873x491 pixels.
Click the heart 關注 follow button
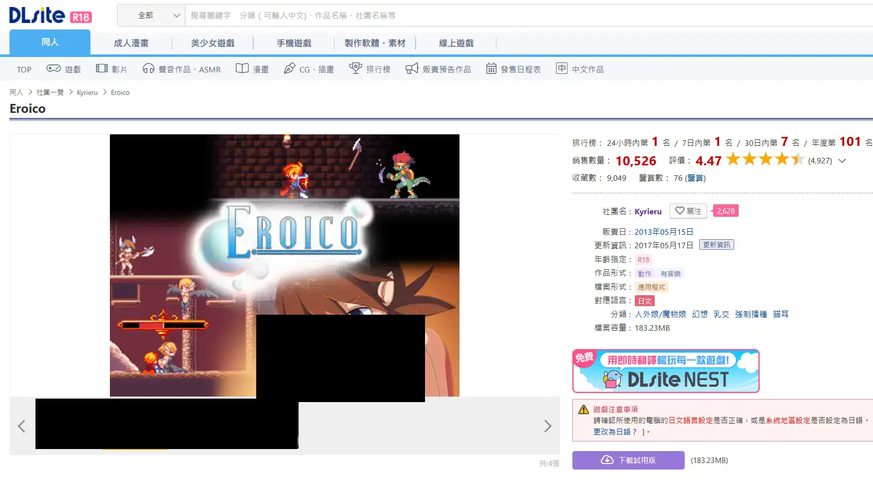tap(688, 211)
